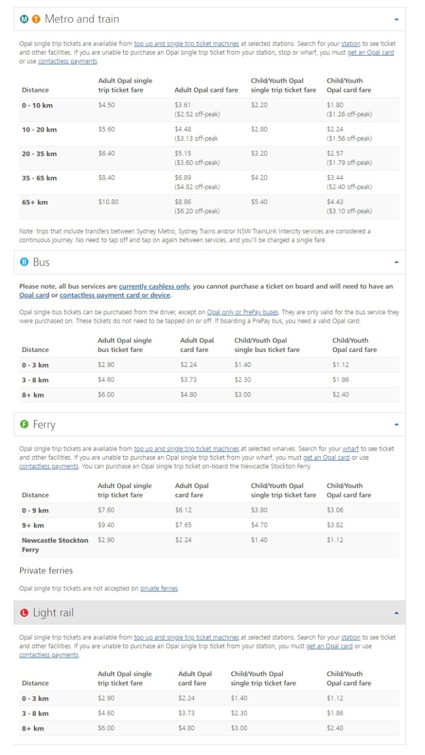This screenshot has width=425, height=755.
Task: Collapse the Bus section arrow
Action: pyautogui.click(x=396, y=262)
